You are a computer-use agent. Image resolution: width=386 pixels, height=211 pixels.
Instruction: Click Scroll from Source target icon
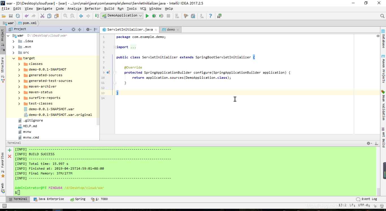pos(73,29)
